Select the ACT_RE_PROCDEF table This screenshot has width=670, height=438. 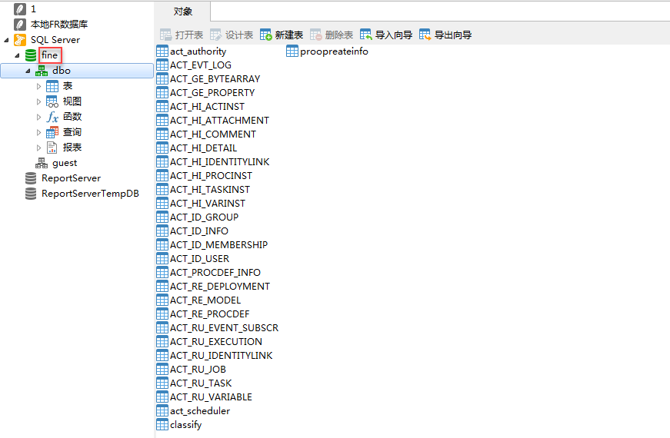point(209,314)
